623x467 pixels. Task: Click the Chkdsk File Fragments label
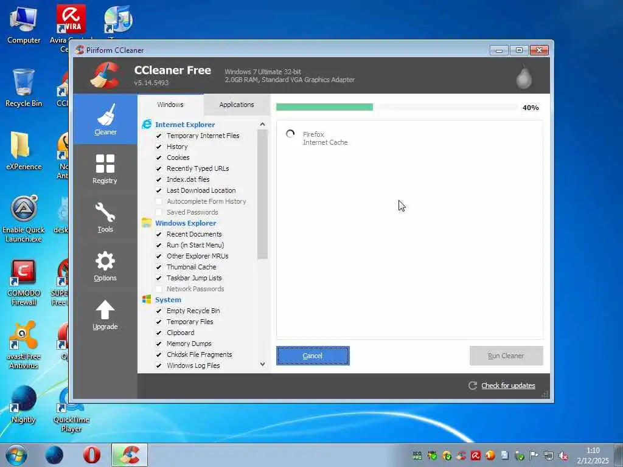pos(200,355)
